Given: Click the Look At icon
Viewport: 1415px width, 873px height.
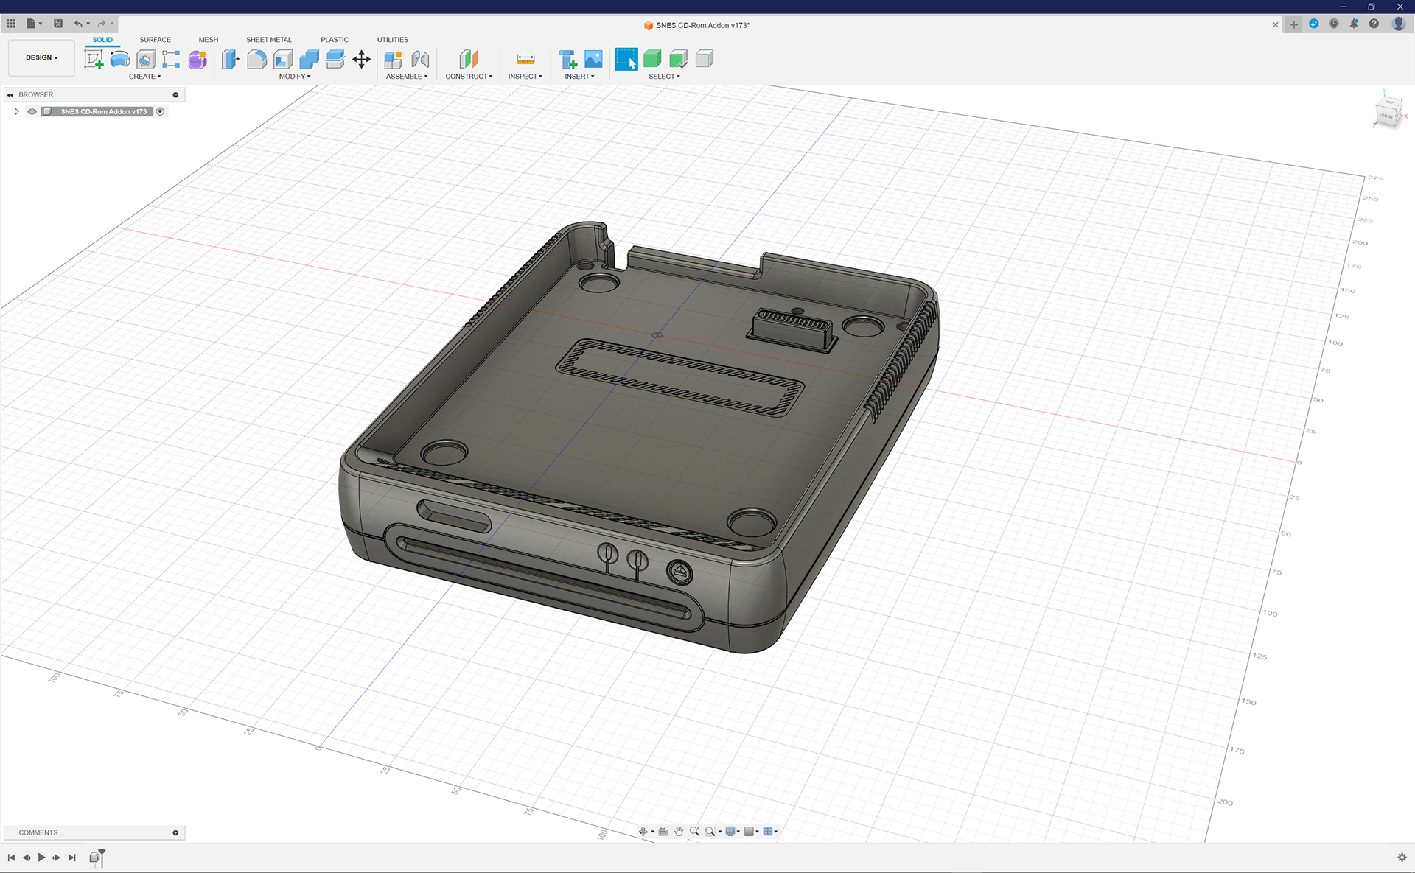Looking at the screenshot, I should [663, 831].
